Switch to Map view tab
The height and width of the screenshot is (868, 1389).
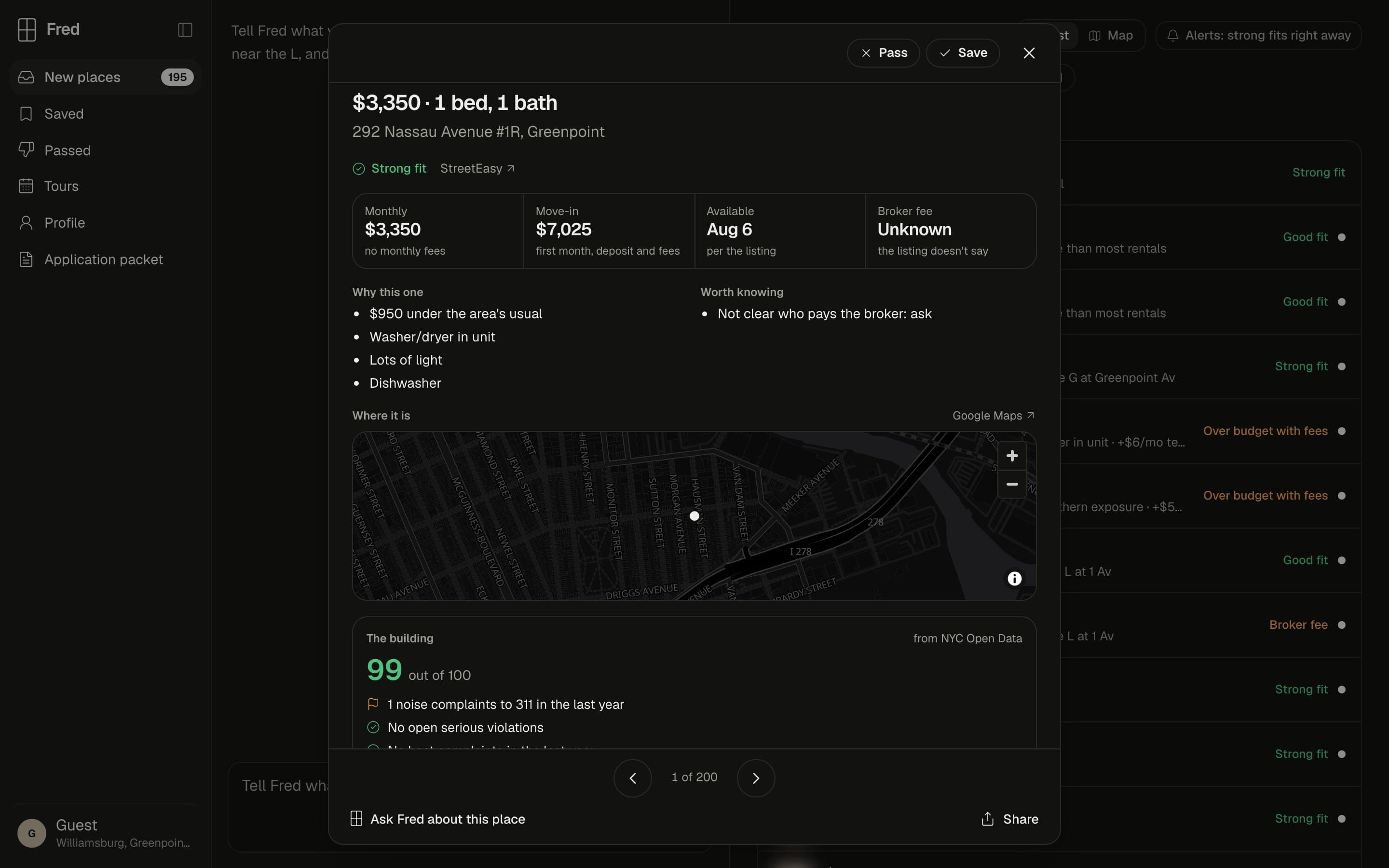click(x=1111, y=36)
